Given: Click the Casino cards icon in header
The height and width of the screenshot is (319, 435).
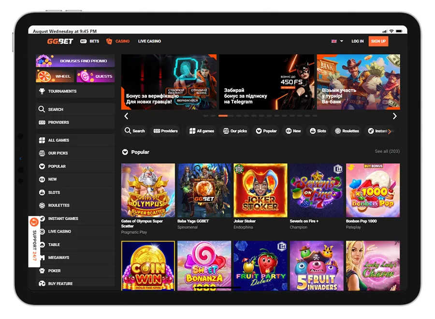Looking at the screenshot, I should [109, 41].
